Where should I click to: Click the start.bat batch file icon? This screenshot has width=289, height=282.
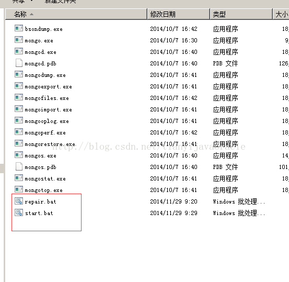(x=19, y=212)
